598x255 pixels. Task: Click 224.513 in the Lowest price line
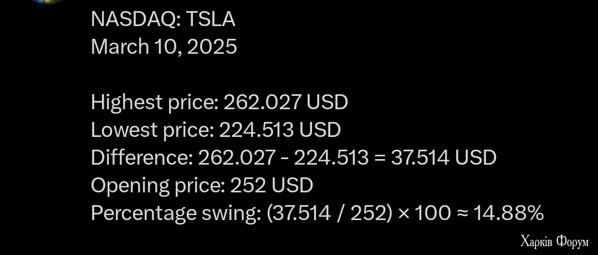257,130
